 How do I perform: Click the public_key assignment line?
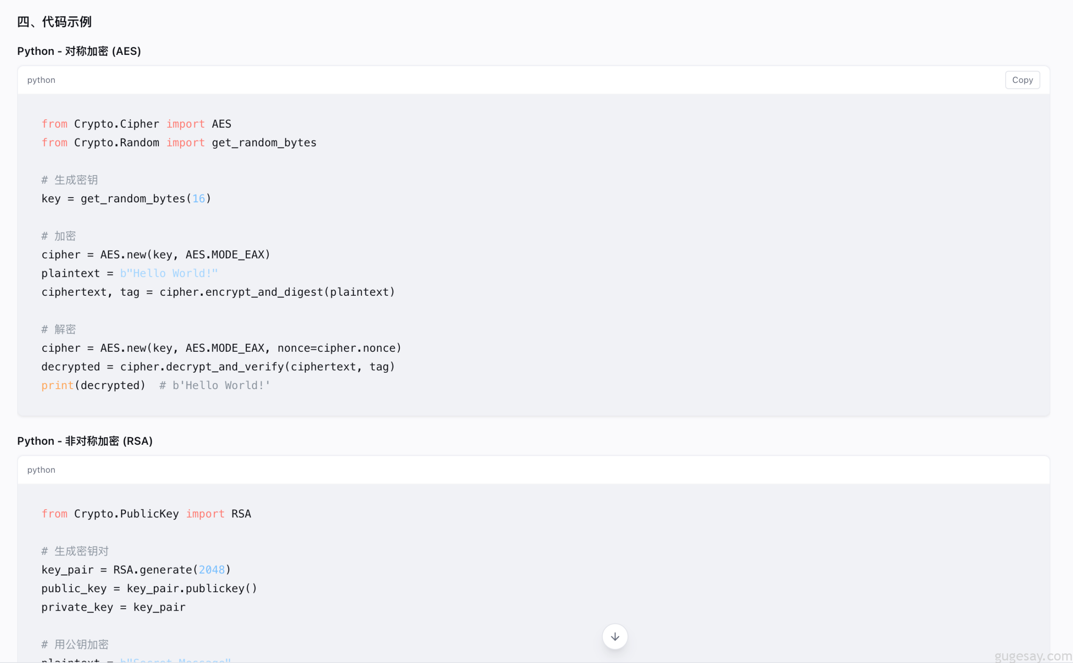149,588
